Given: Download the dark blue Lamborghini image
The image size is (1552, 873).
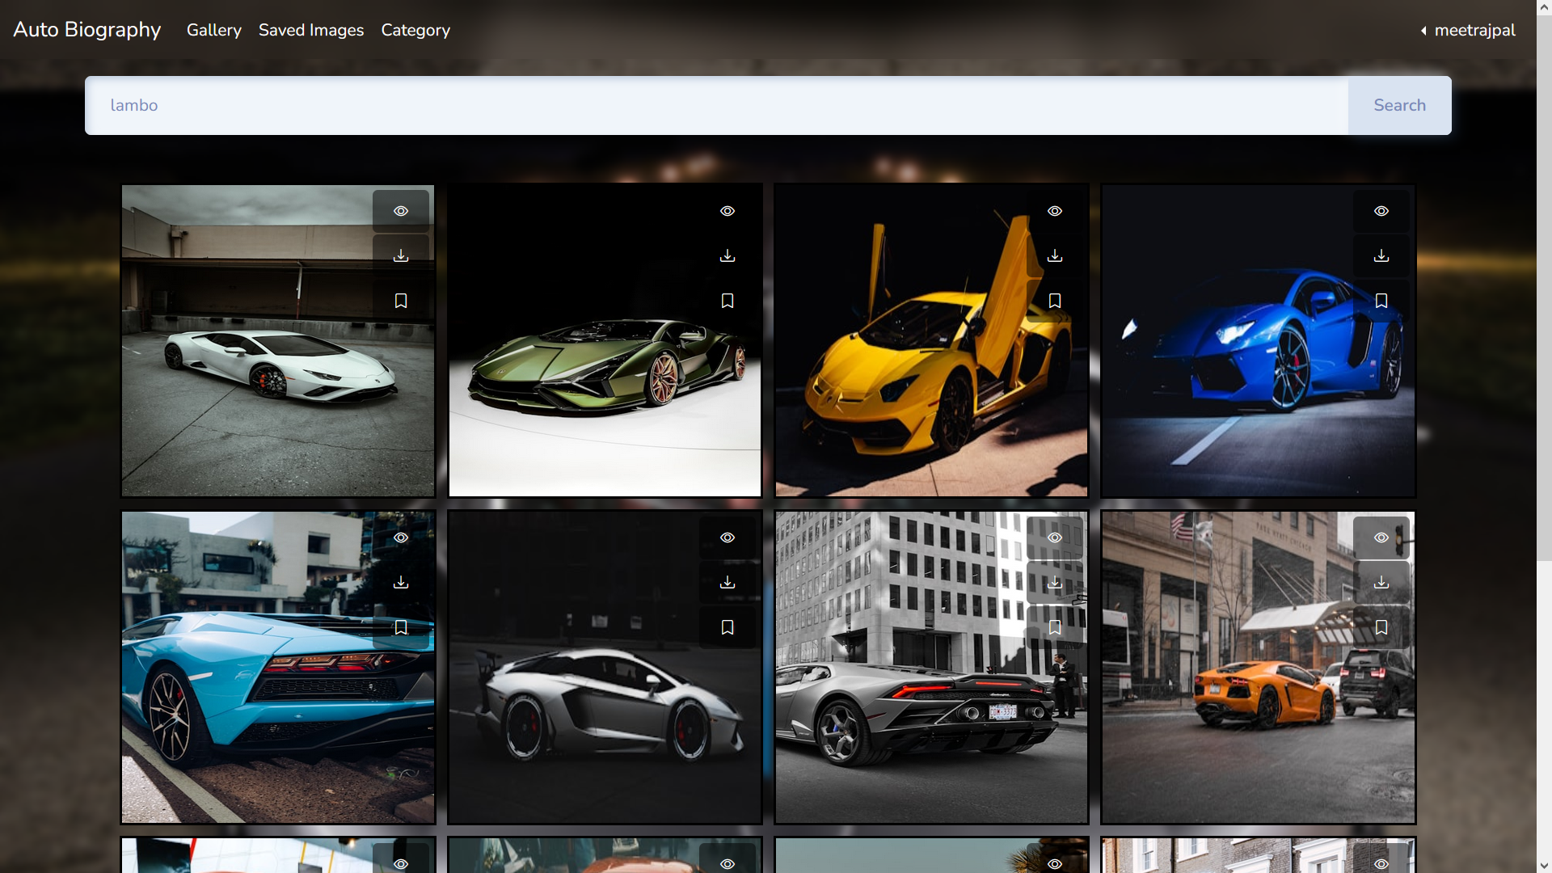Looking at the screenshot, I should click(1381, 256).
